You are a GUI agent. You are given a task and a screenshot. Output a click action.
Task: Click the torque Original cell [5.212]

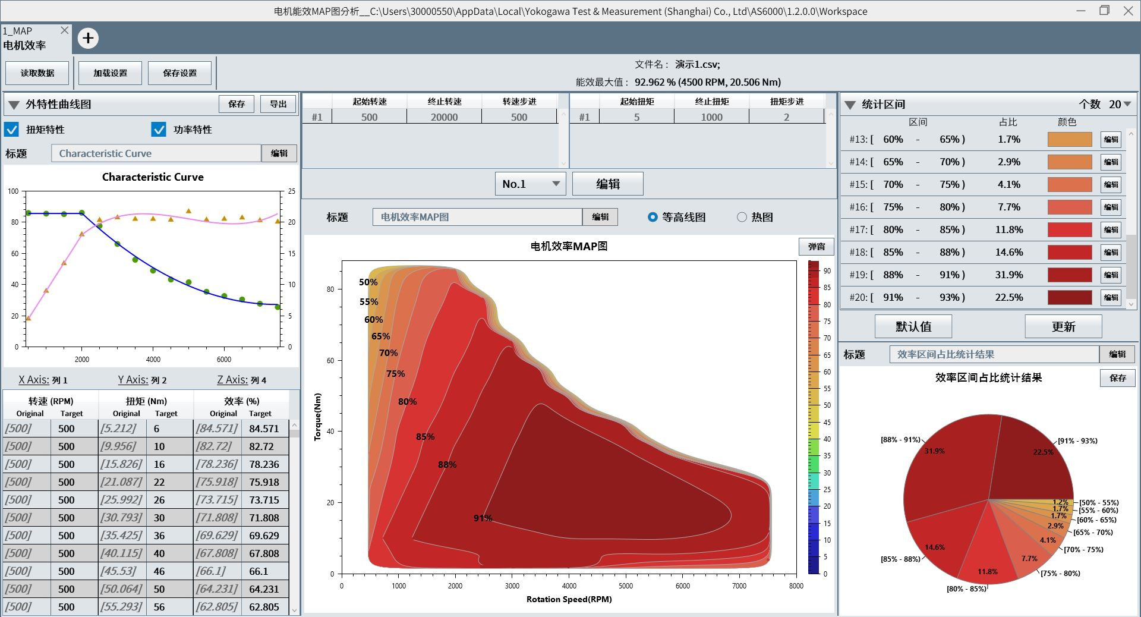[122, 429]
